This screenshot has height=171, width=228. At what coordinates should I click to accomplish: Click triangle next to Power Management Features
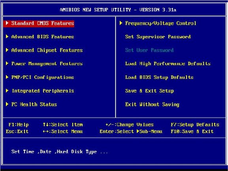point(7,63)
